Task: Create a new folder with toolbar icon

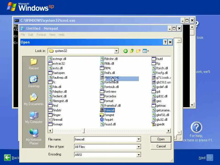Action: 138,51
